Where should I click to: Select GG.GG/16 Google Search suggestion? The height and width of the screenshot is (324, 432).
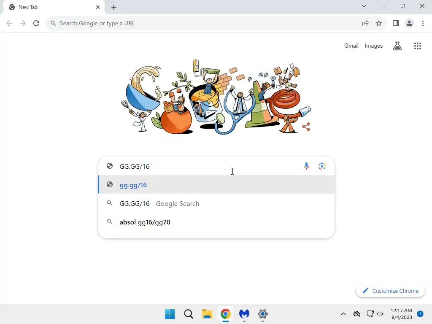point(216,203)
